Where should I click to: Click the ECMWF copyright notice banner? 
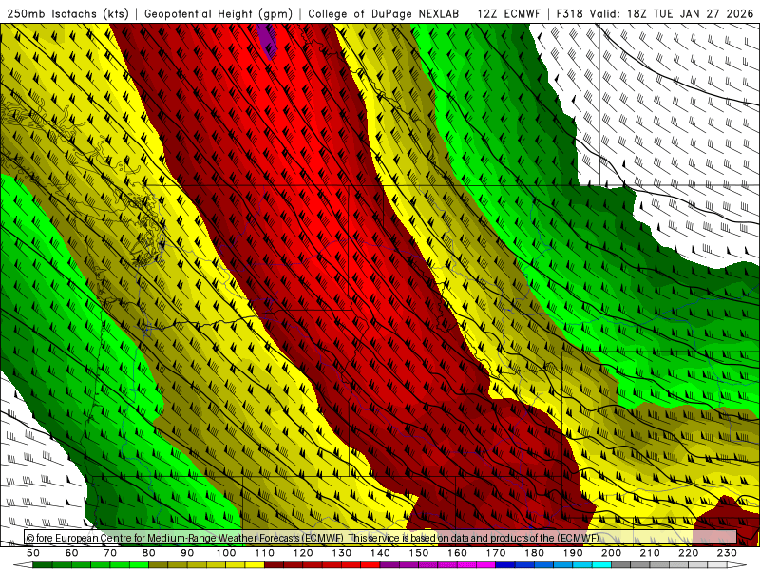(x=381, y=538)
